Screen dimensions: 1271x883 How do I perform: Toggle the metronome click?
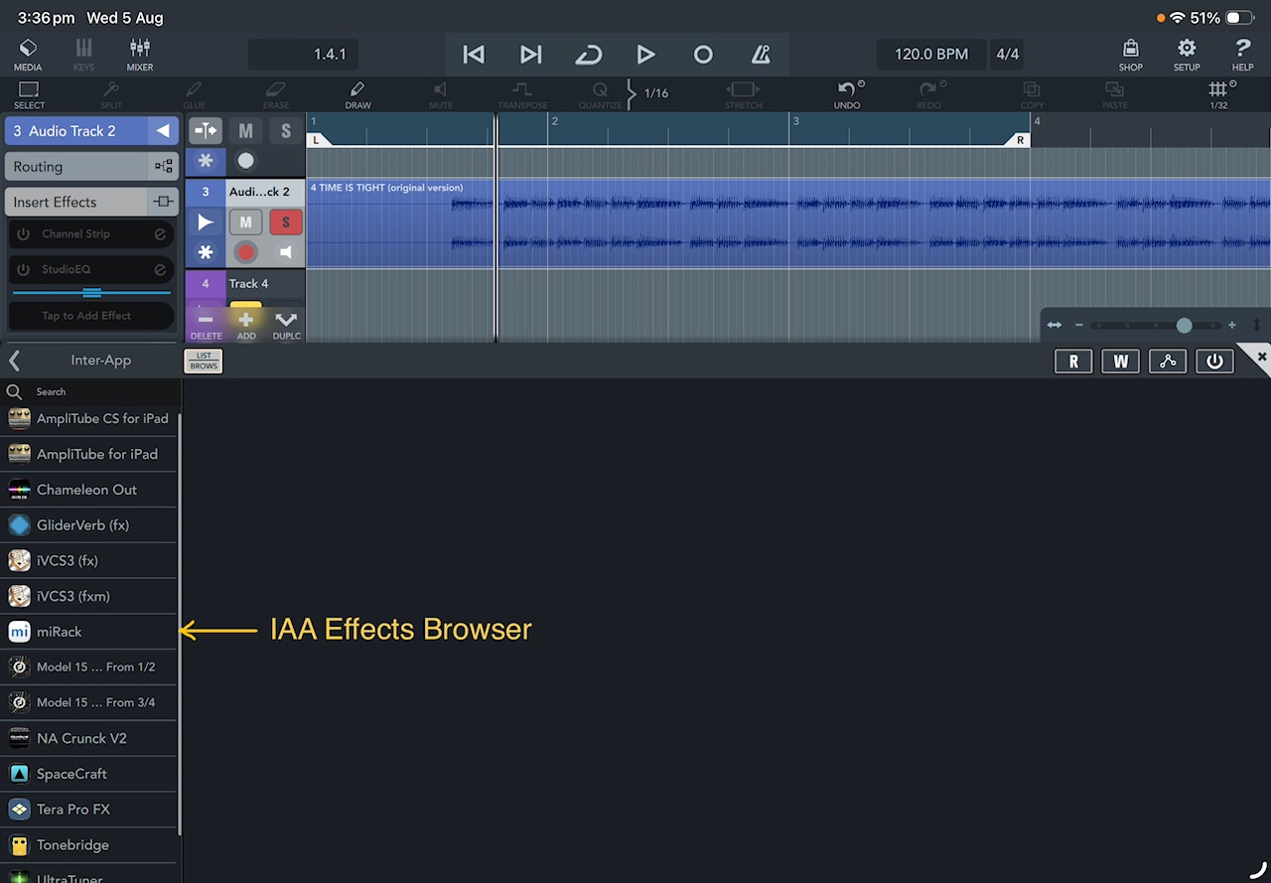click(x=761, y=55)
